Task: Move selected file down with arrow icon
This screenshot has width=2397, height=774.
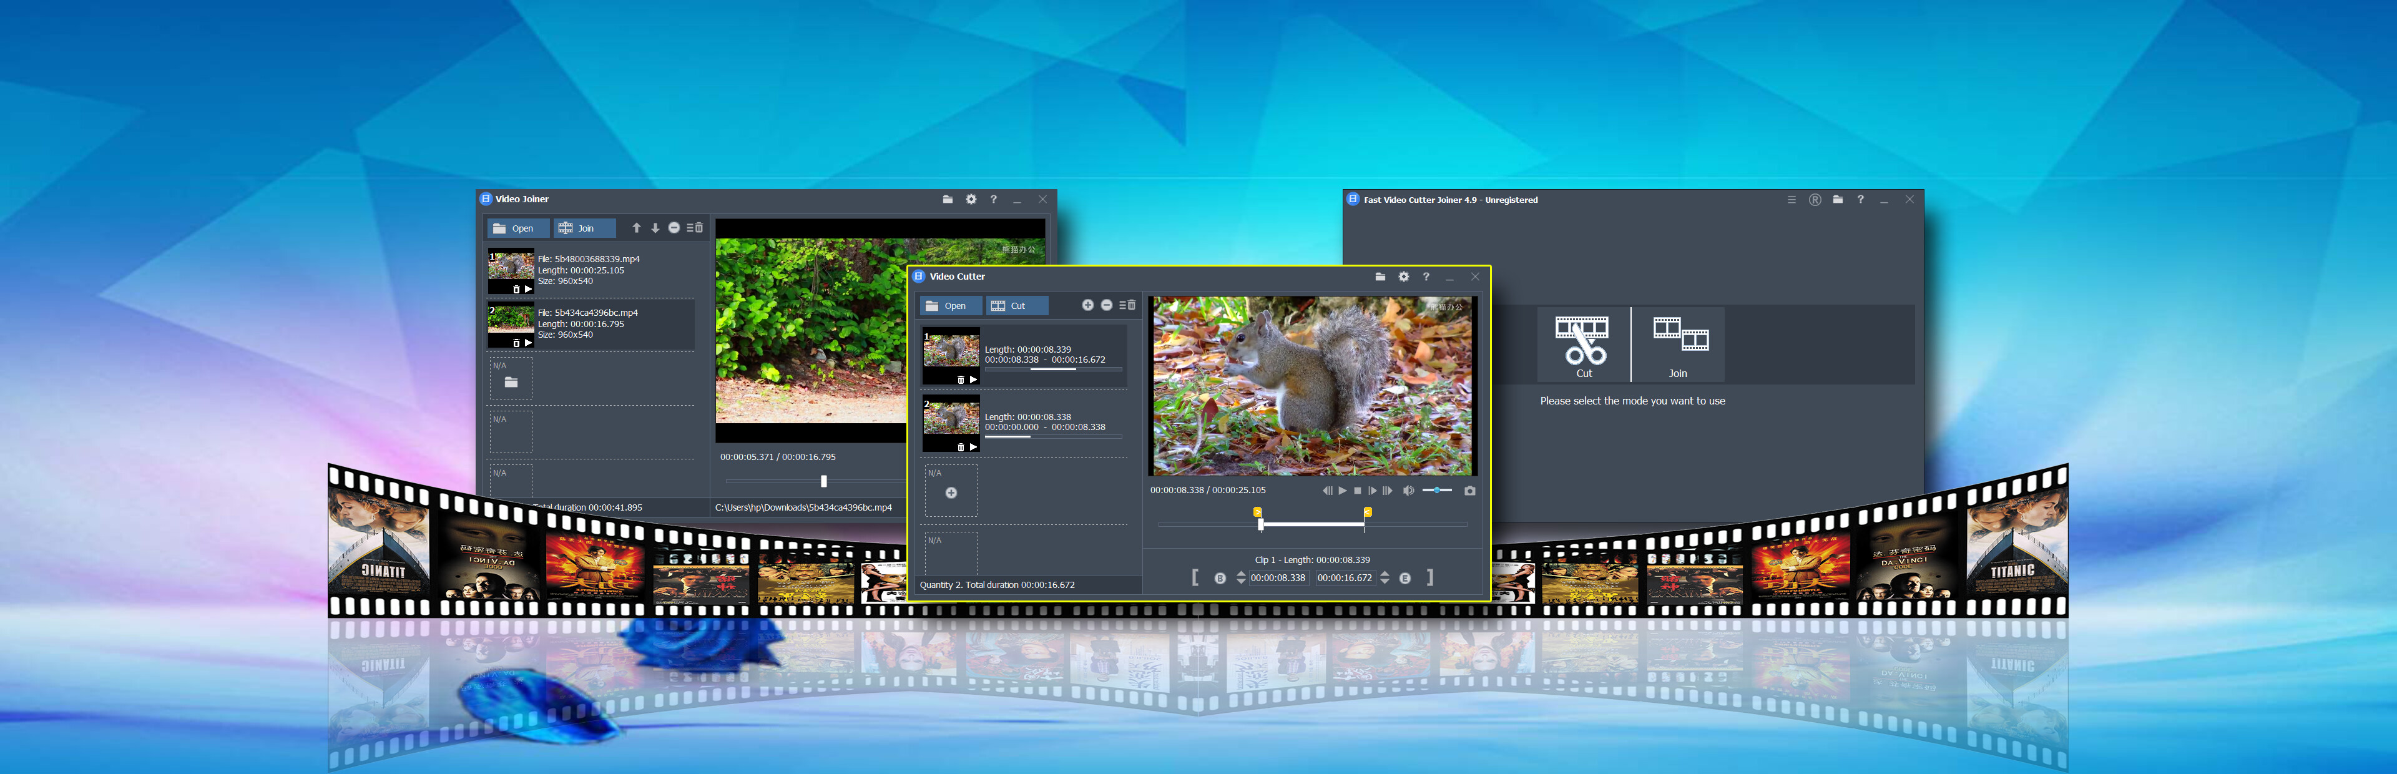Action: pyautogui.click(x=655, y=228)
